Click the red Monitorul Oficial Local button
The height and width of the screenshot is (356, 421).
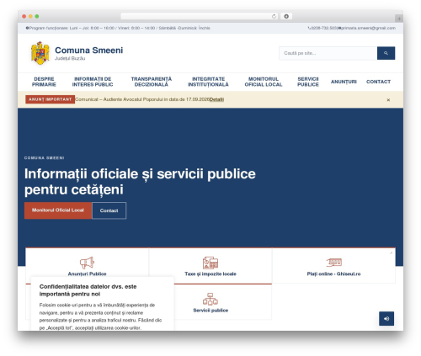click(x=58, y=210)
